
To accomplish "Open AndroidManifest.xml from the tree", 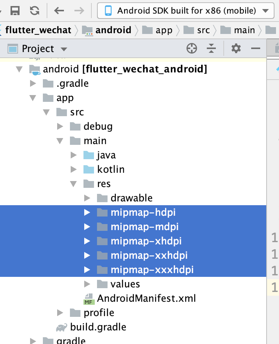I will click(x=147, y=298).
